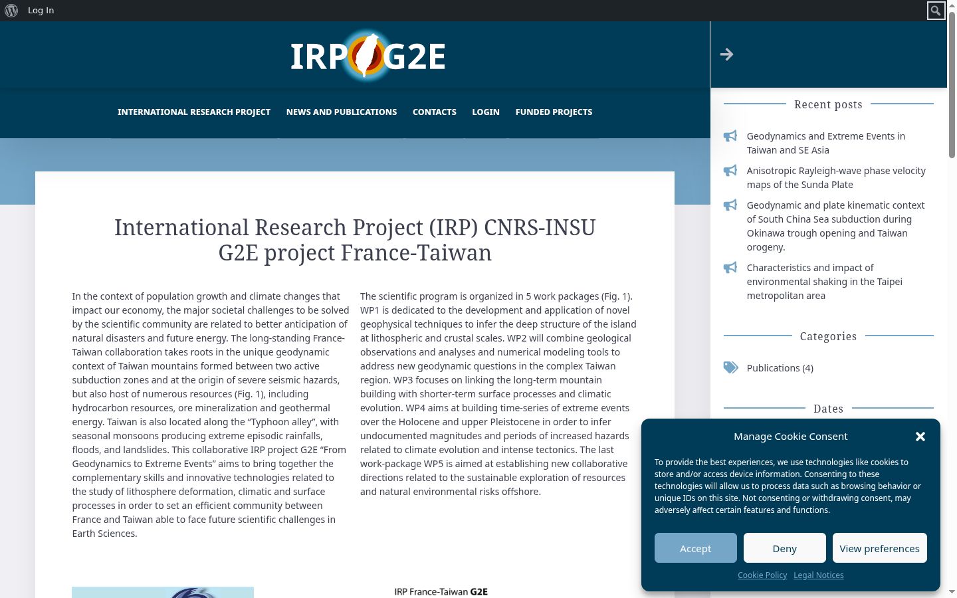Click the WordPress logo in admin bar

pyautogui.click(x=11, y=11)
